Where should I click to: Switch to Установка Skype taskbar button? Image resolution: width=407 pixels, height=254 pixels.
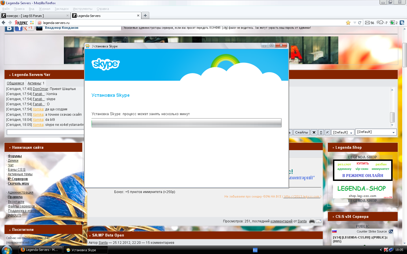[x=86, y=250]
